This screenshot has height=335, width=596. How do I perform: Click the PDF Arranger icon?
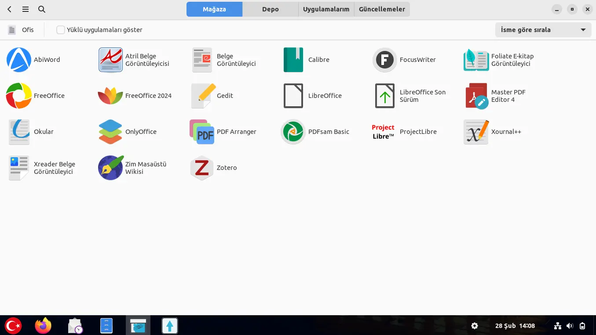pyautogui.click(x=202, y=132)
